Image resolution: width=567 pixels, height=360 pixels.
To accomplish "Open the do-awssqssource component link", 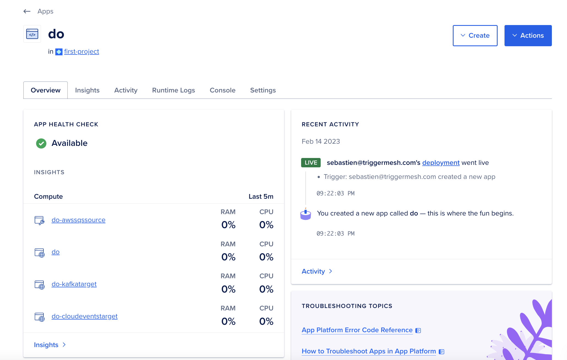I will point(78,220).
